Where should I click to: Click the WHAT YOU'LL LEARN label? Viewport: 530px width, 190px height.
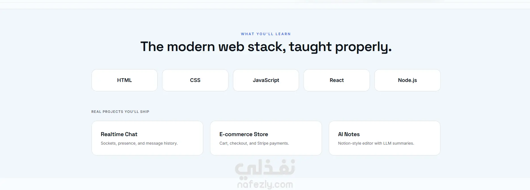coord(266,34)
